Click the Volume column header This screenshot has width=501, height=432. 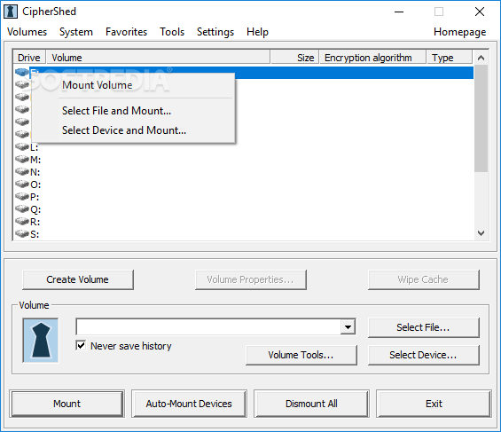[x=158, y=58]
